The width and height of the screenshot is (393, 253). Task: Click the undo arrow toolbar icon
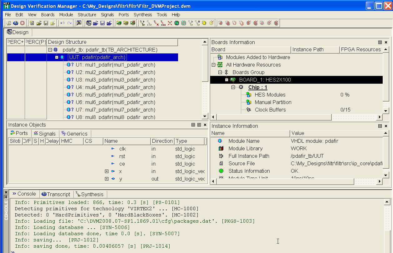pyautogui.click(x=62, y=23)
